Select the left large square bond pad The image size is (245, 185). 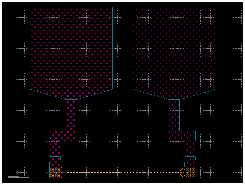coord(71,48)
